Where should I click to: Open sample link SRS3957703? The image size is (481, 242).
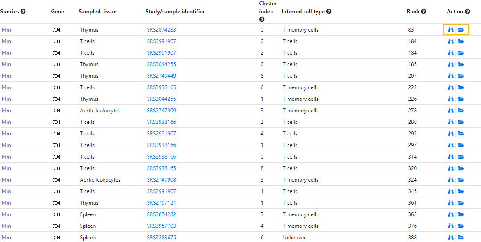click(161, 226)
